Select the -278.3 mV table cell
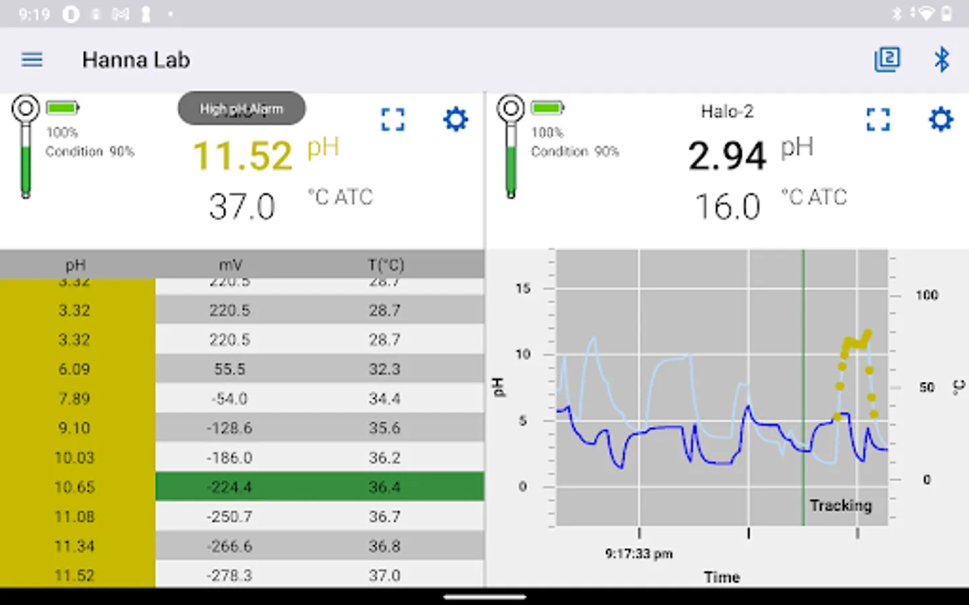Screen dimensions: 969x605 [229, 575]
